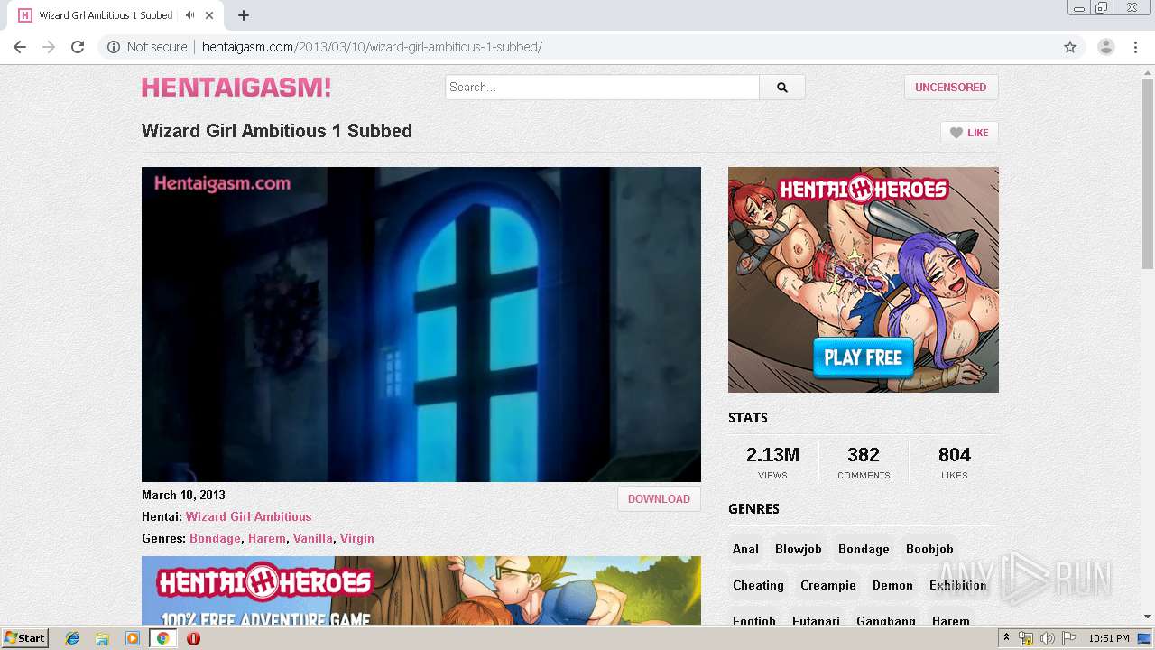
Task: Select the Wizard Girl Ambitious 1 Subbed tab
Action: (106, 15)
